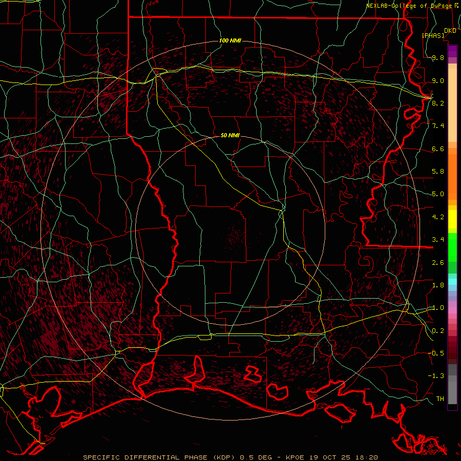
Task: Click the 0.5 DEG elevation angle text
Action: coord(256,457)
